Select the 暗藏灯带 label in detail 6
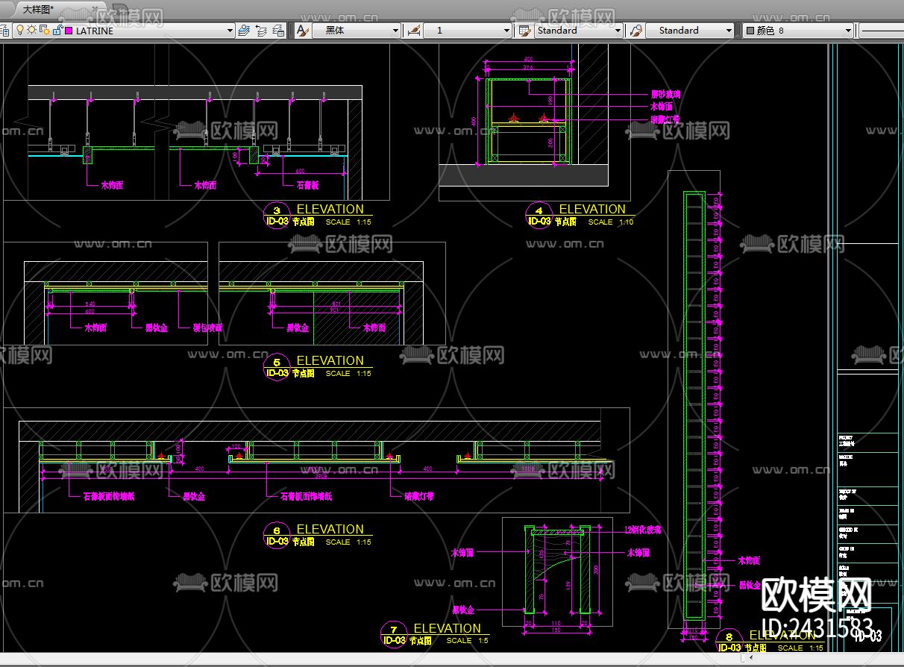 (x=419, y=495)
